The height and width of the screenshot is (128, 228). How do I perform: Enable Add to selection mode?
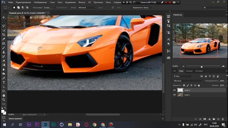click(19, 7)
